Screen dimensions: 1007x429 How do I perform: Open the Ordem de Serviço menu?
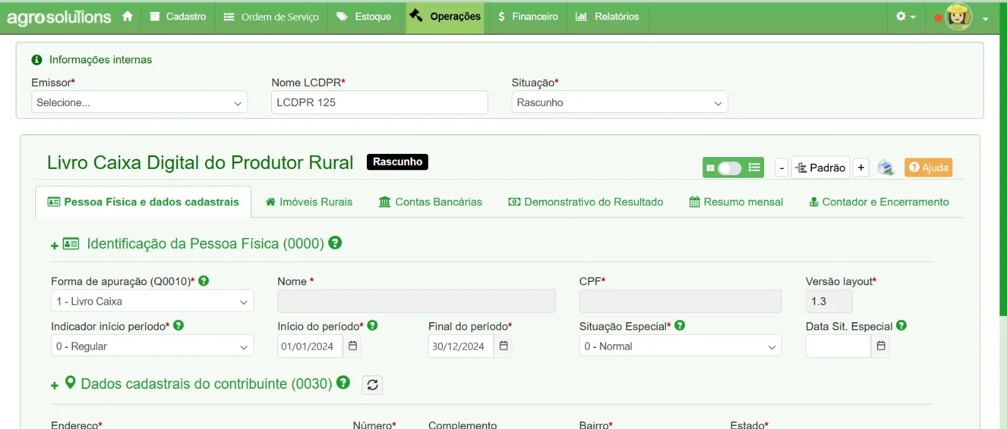[x=271, y=17]
